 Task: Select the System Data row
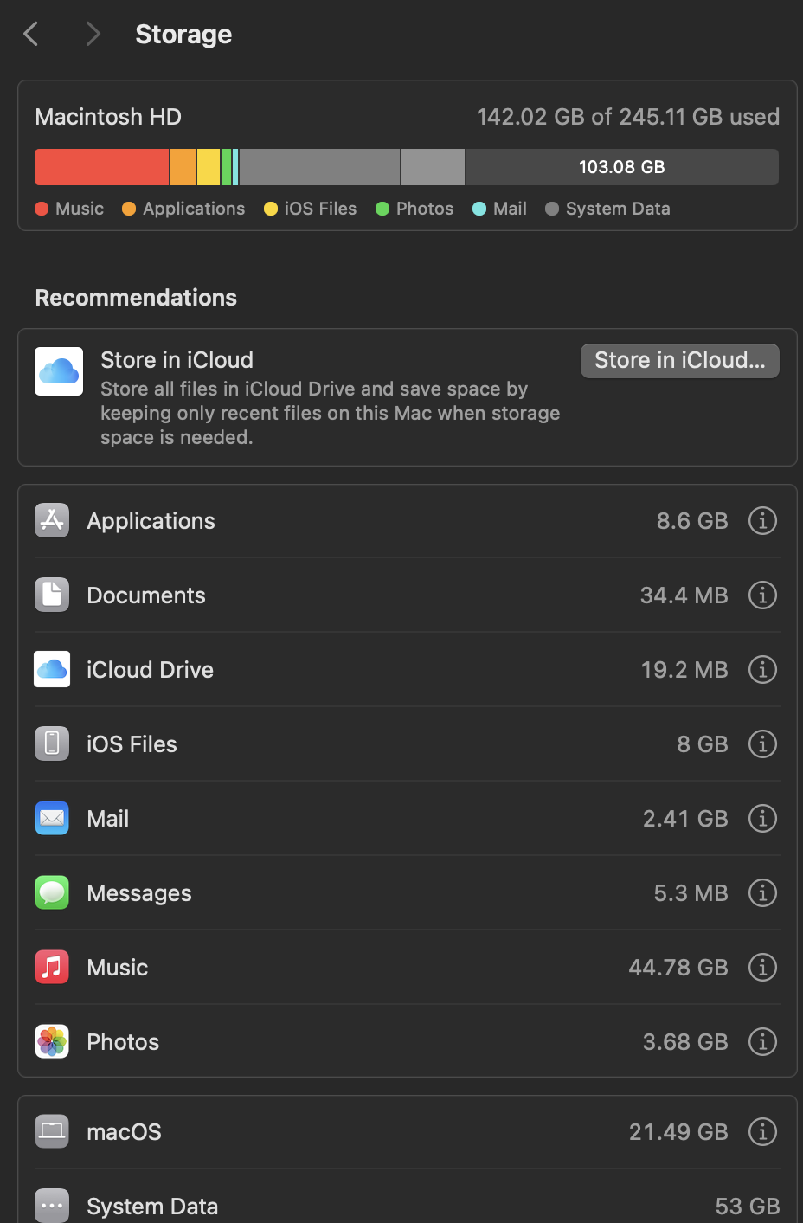pyautogui.click(x=346, y=1206)
